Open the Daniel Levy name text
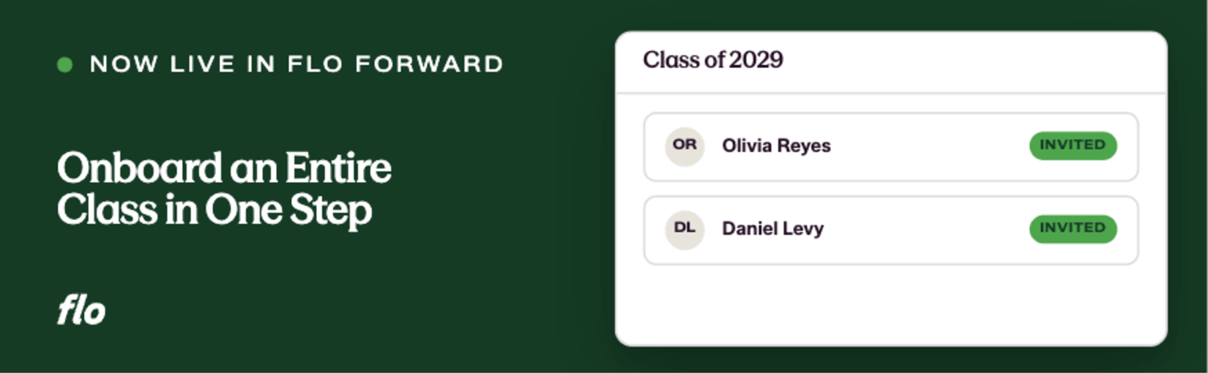The height and width of the screenshot is (373, 1208). 772,229
